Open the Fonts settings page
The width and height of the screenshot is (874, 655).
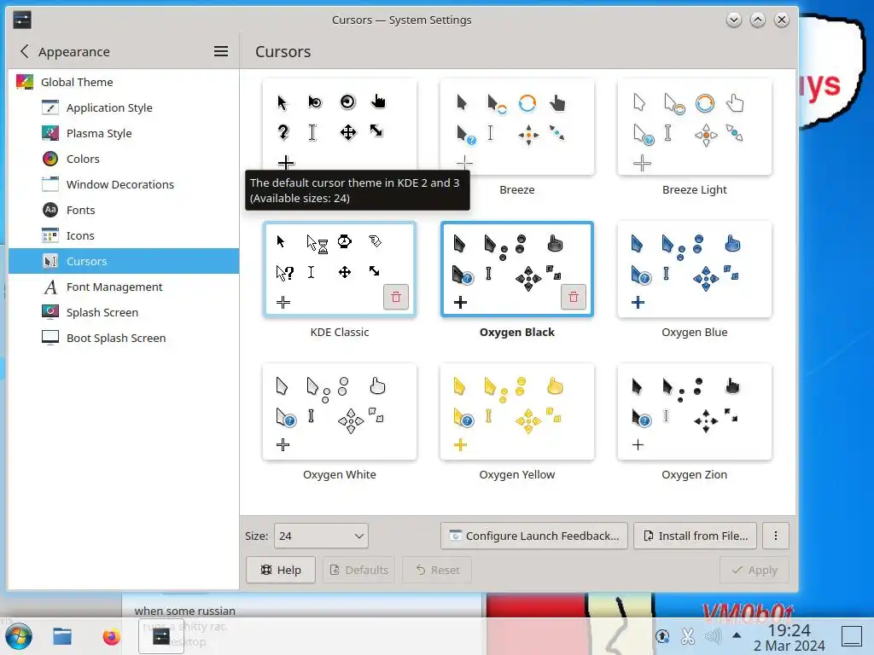[124, 210]
